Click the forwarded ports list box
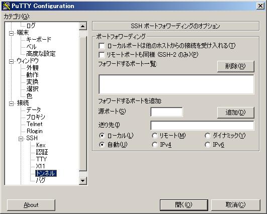The width and height of the screenshot is (267, 214). 176,84
